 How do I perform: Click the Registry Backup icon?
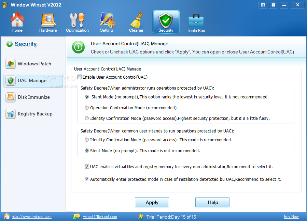[11, 114]
